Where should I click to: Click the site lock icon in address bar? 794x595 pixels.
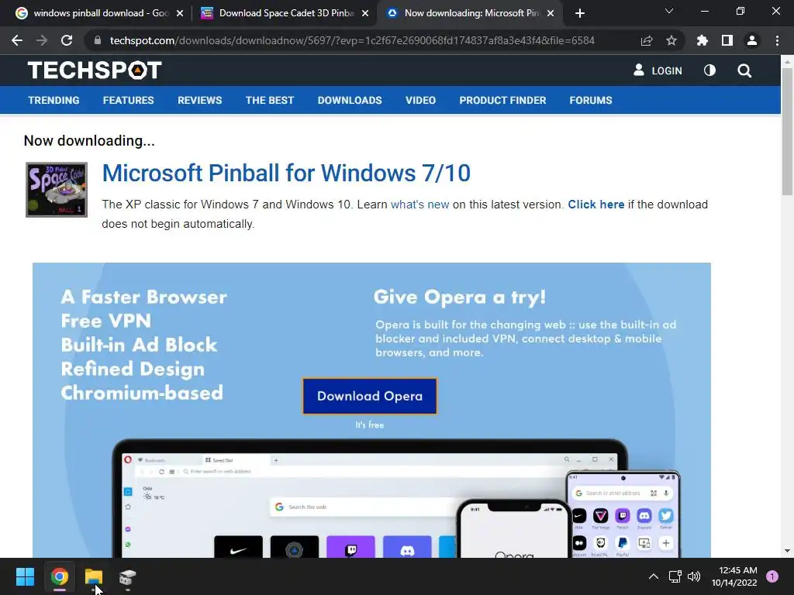(98, 40)
